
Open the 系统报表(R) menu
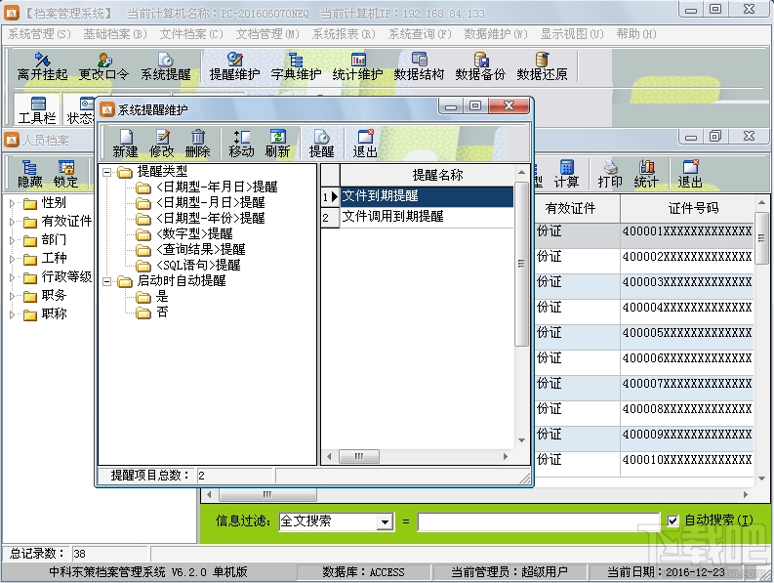(345, 34)
